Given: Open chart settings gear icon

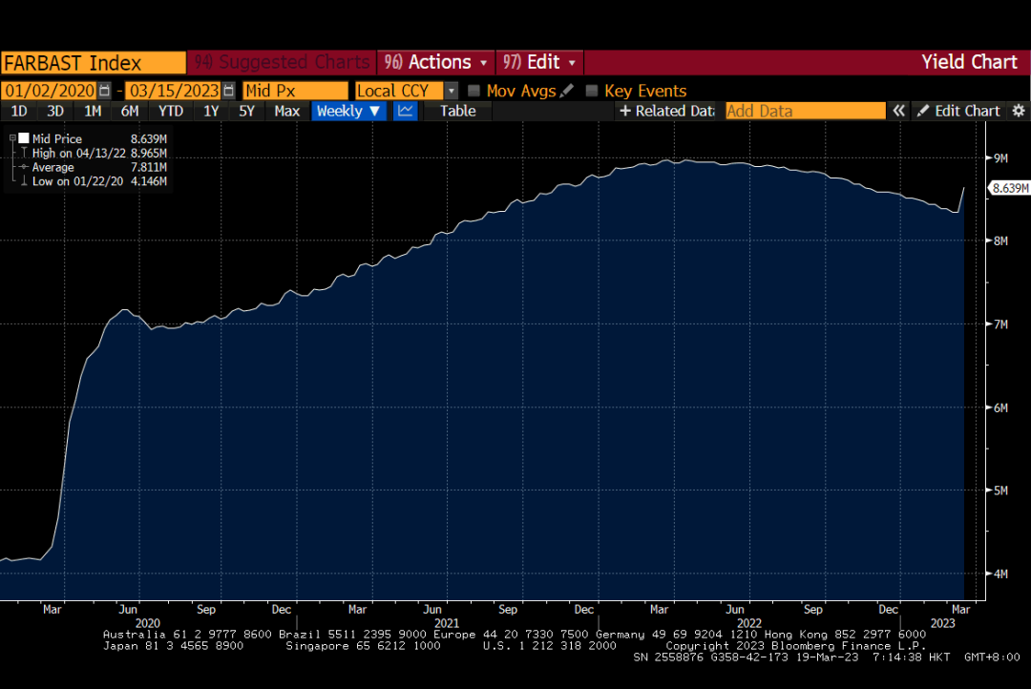Looking at the screenshot, I should pyautogui.click(x=1018, y=111).
